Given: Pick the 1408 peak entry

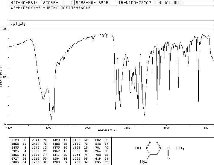Looking at the screenshot, I should [x=56, y=144].
